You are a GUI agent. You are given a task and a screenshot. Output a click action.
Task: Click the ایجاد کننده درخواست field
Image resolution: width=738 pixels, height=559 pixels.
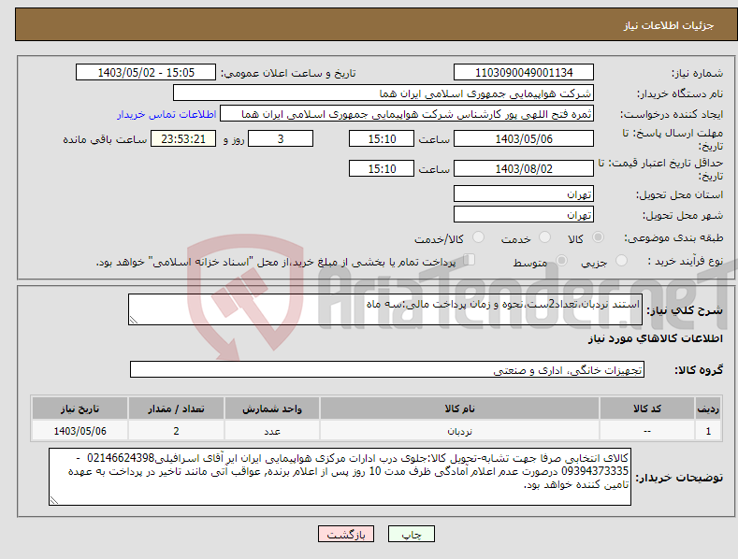coord(407,114)
